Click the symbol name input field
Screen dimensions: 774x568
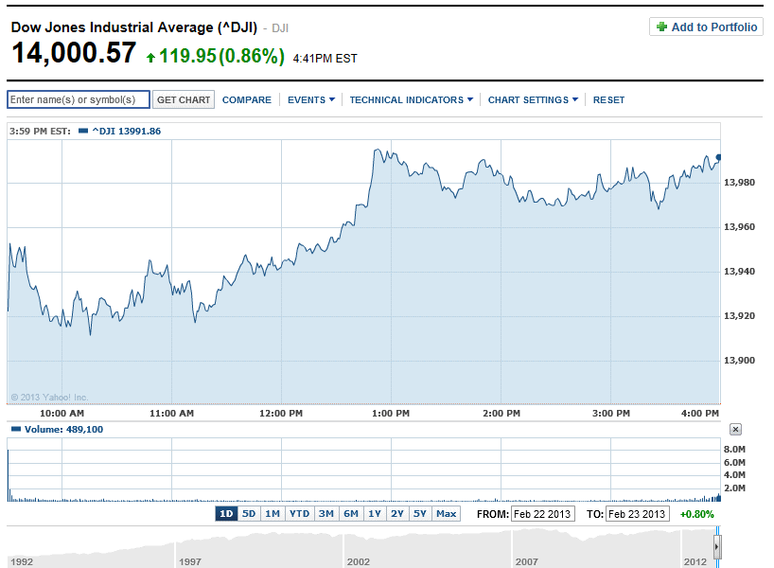click(x=78, y=100)
